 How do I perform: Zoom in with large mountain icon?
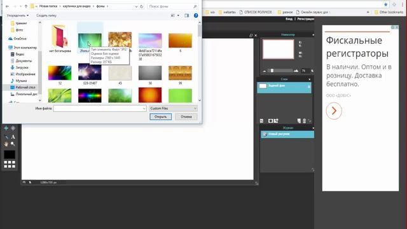pos(296,71)
